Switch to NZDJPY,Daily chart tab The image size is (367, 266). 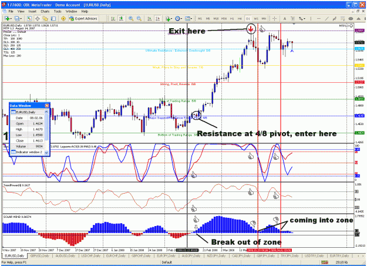click(x=217, y=256)
